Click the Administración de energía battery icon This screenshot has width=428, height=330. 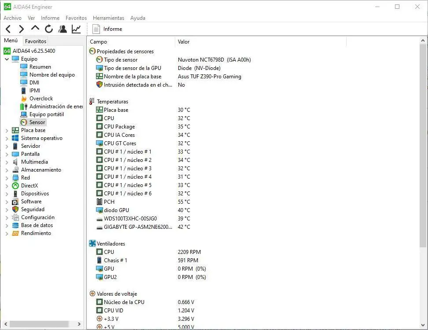pyautogui.click(x=24, y=106)
